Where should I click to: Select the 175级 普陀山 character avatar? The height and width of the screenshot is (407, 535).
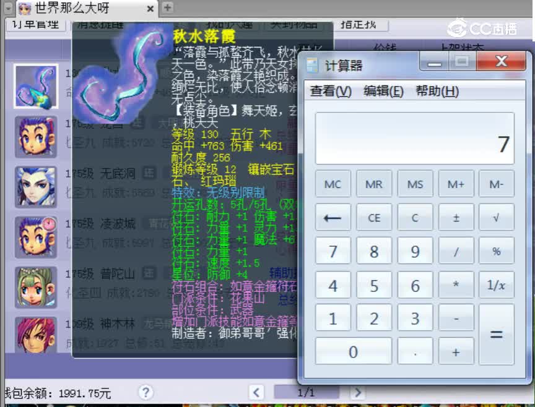pyautogui.click(x=35, y=288)
